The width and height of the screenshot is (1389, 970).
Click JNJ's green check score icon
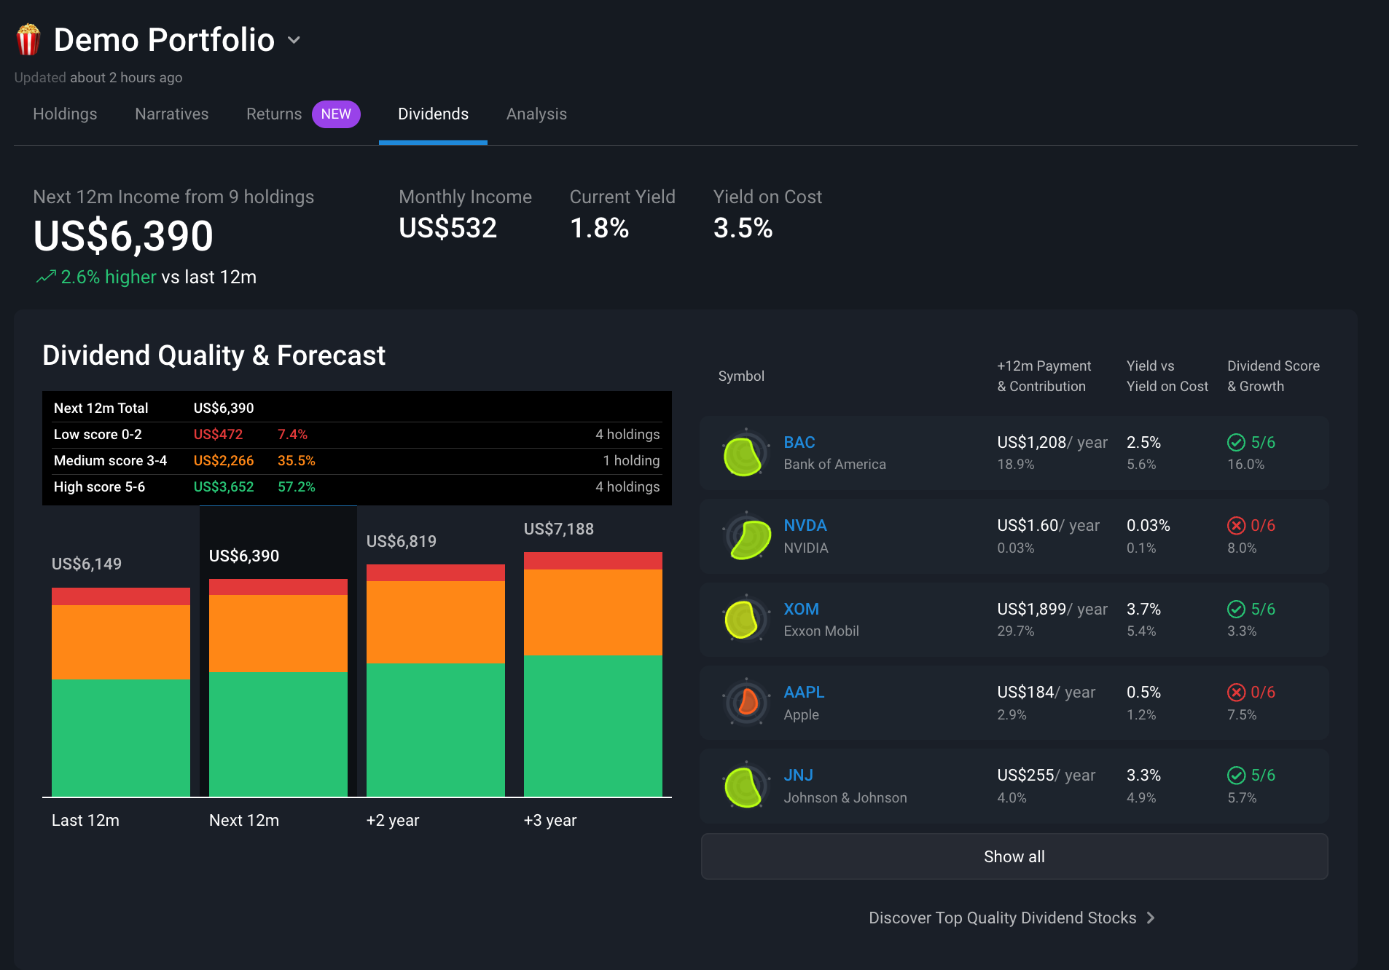coord(1236,775)
